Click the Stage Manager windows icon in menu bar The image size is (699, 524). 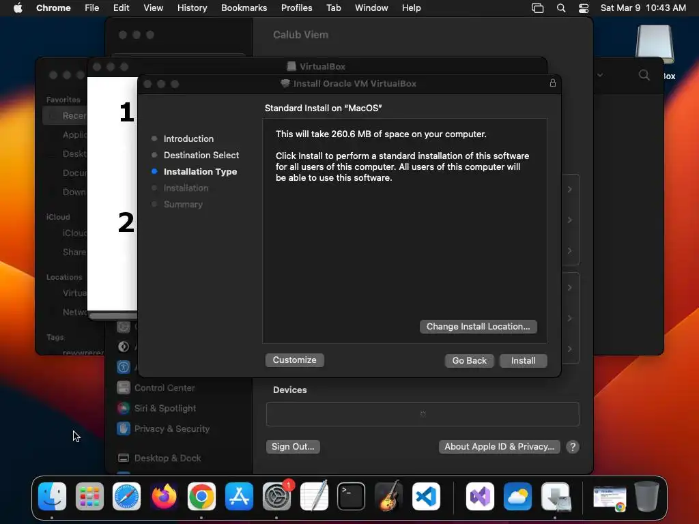point(538,8)
